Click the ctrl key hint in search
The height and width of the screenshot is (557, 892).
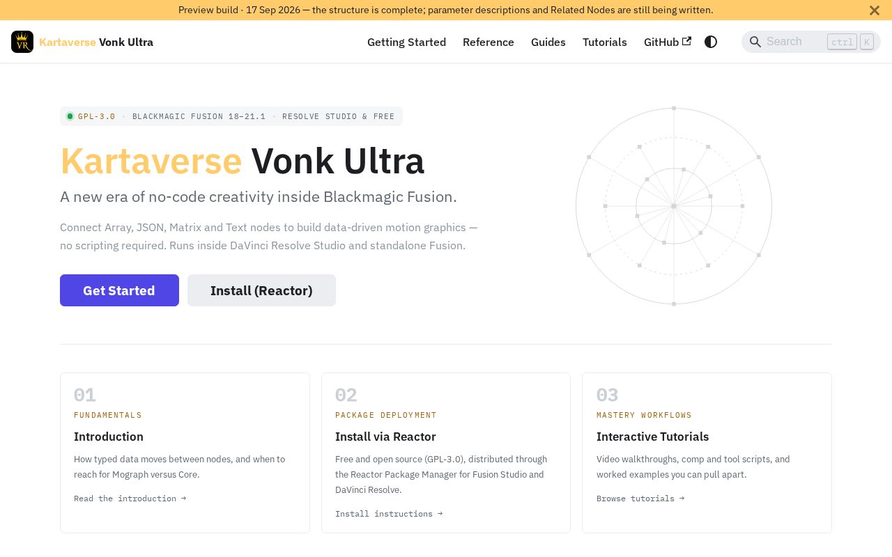click(842, 42)
